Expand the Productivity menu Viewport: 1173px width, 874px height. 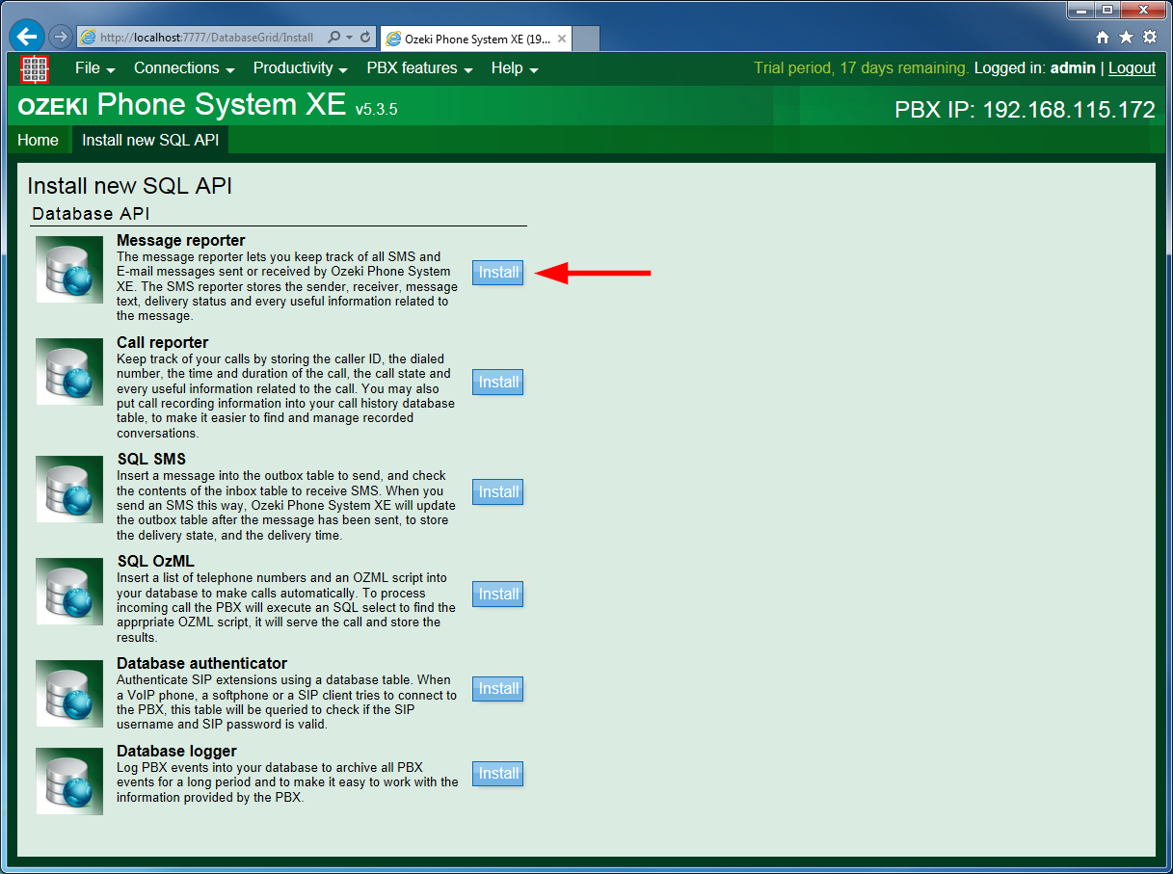click(x=300, y=68)
